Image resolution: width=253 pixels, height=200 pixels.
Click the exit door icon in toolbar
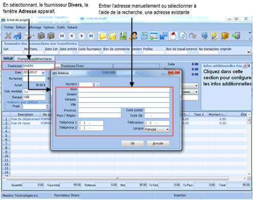coord(236,36)
